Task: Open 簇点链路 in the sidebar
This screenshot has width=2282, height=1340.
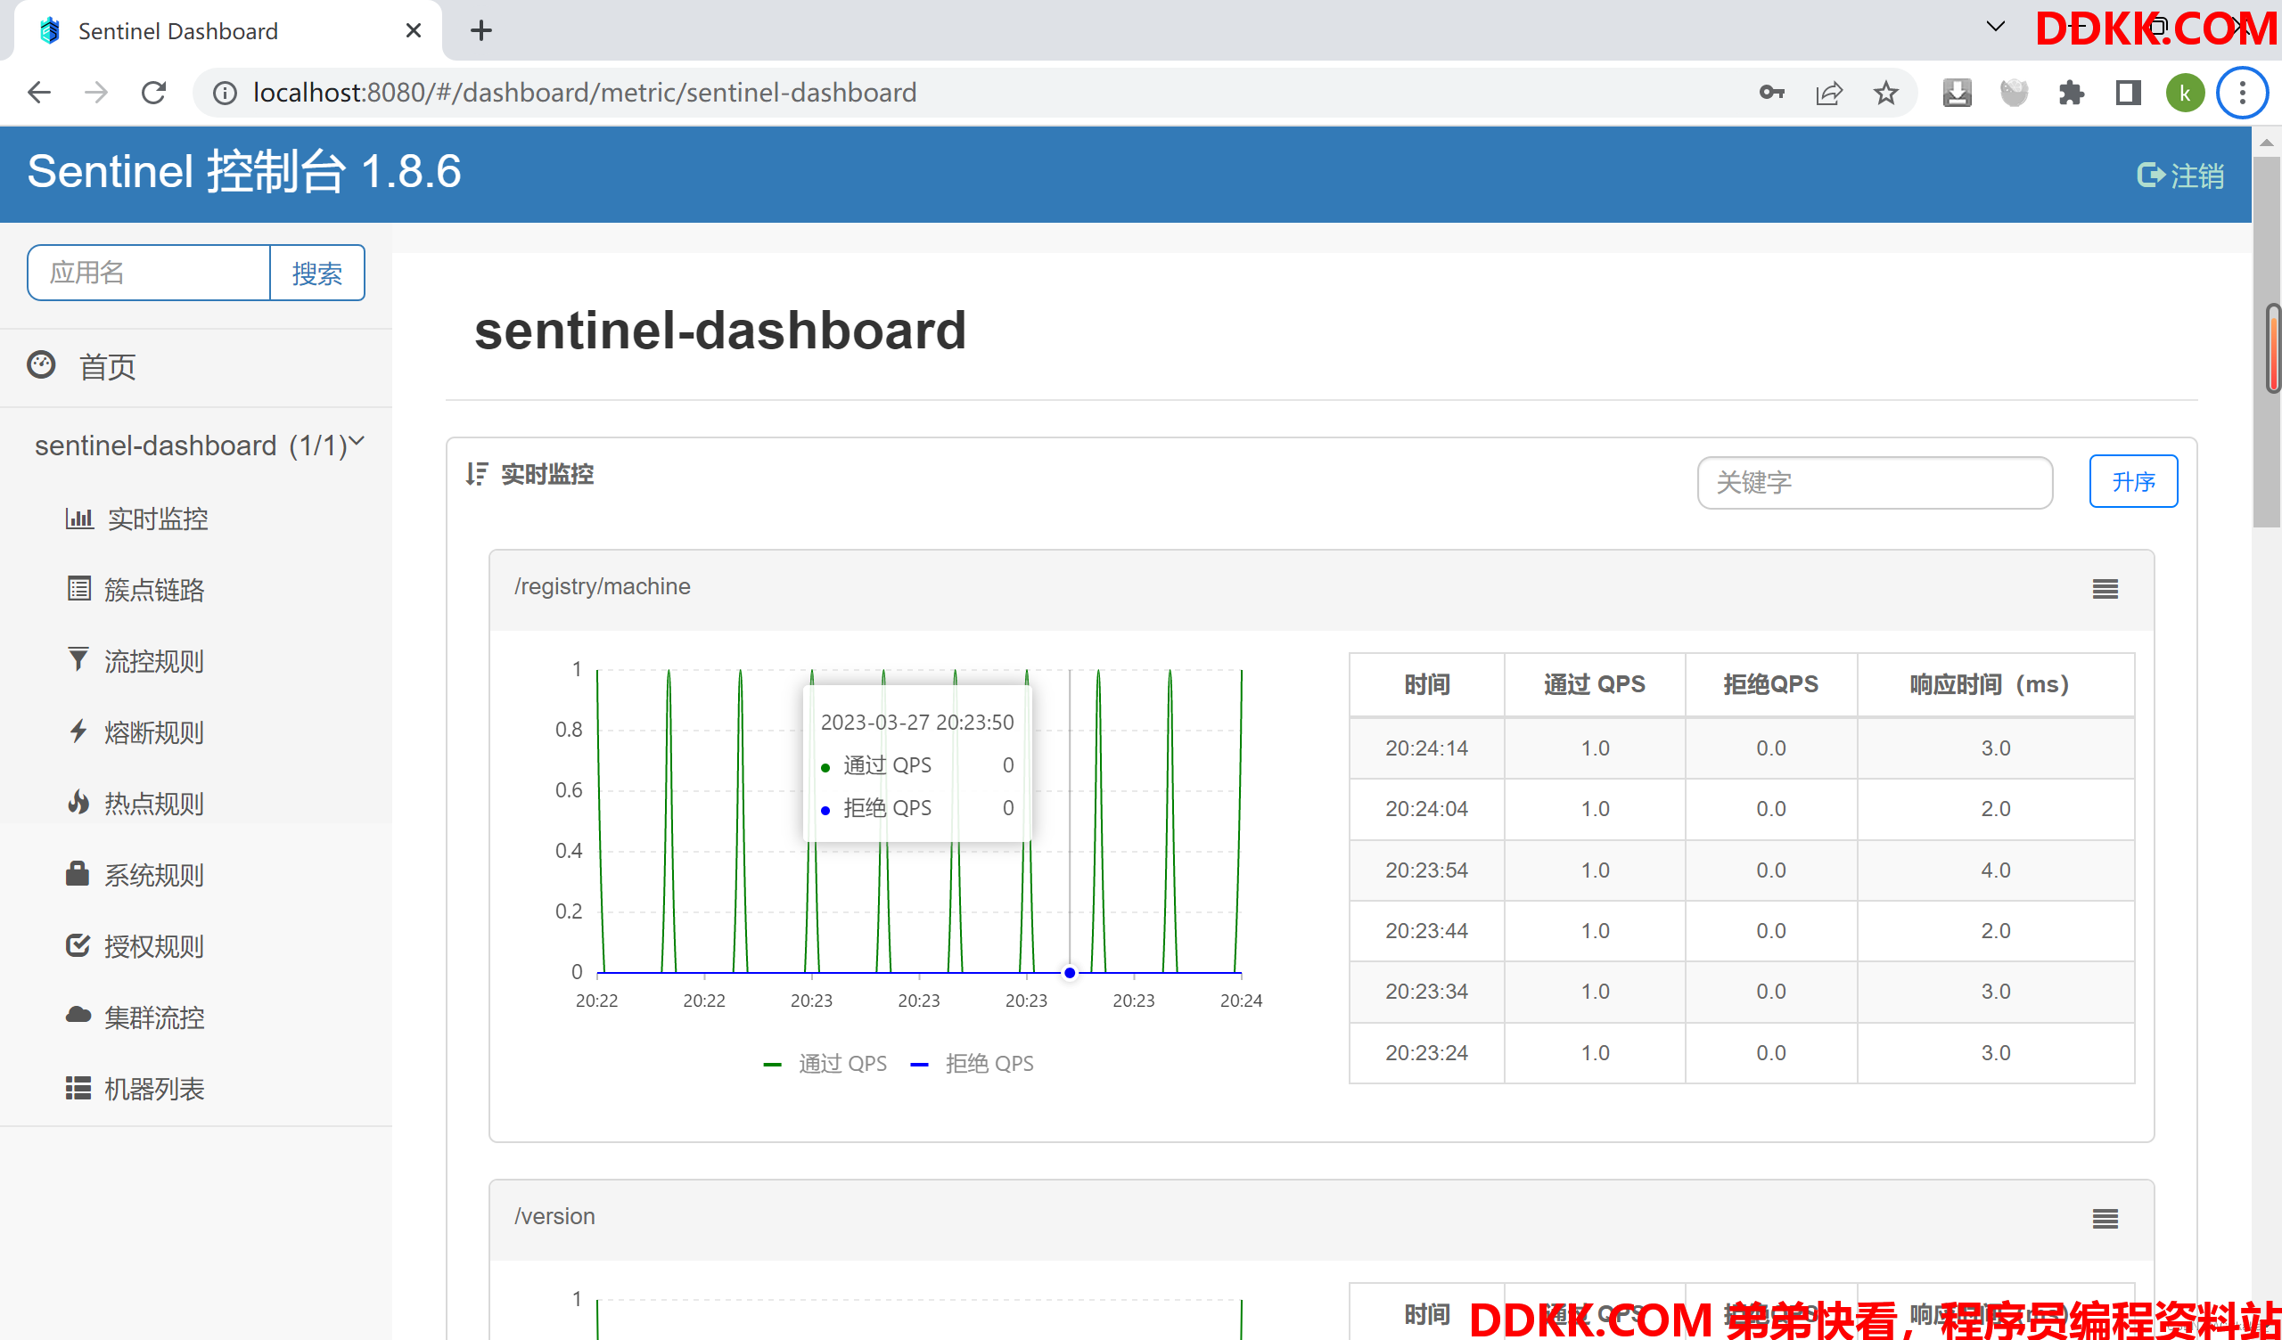Action: [154, 591]
